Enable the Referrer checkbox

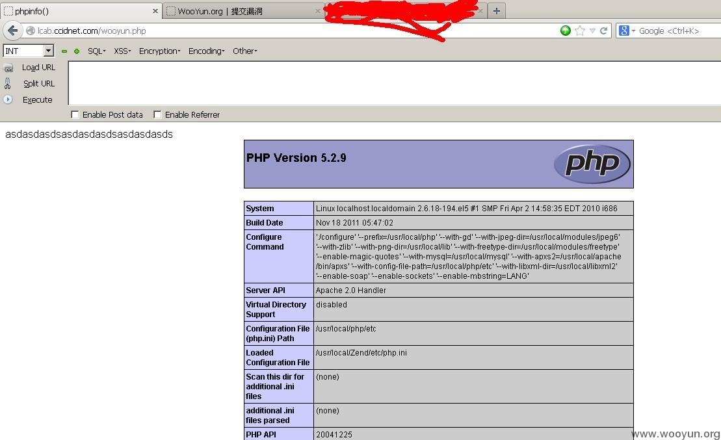(157, 114)
